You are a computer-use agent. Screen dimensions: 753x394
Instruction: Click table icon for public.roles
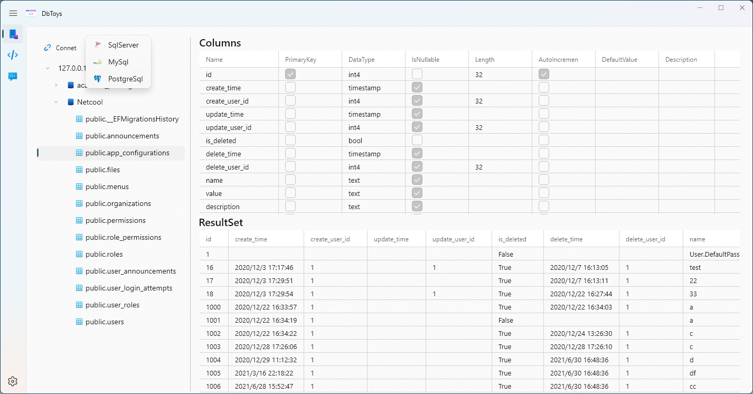click(x=80, y=254)
